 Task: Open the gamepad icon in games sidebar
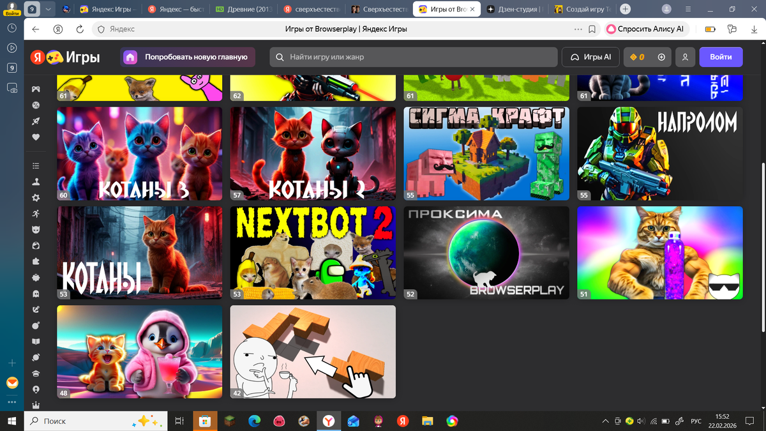(x=36, y=89)
